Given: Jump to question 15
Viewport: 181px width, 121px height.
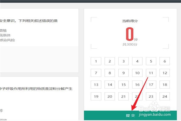Looking at the screenshot, I should point(123,84).
